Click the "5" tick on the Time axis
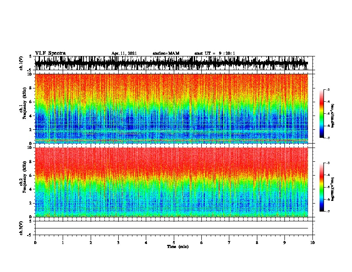 (x=174, y=243)
